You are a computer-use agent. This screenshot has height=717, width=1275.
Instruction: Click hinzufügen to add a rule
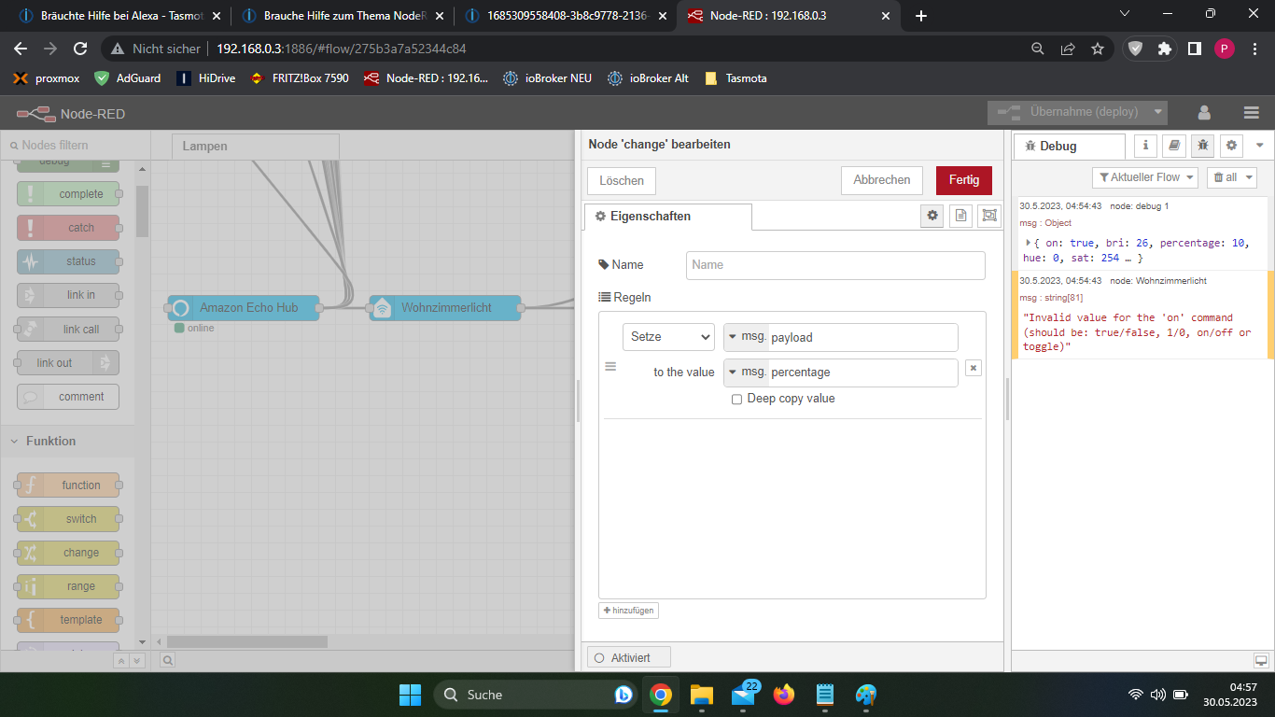click(628, 611)
